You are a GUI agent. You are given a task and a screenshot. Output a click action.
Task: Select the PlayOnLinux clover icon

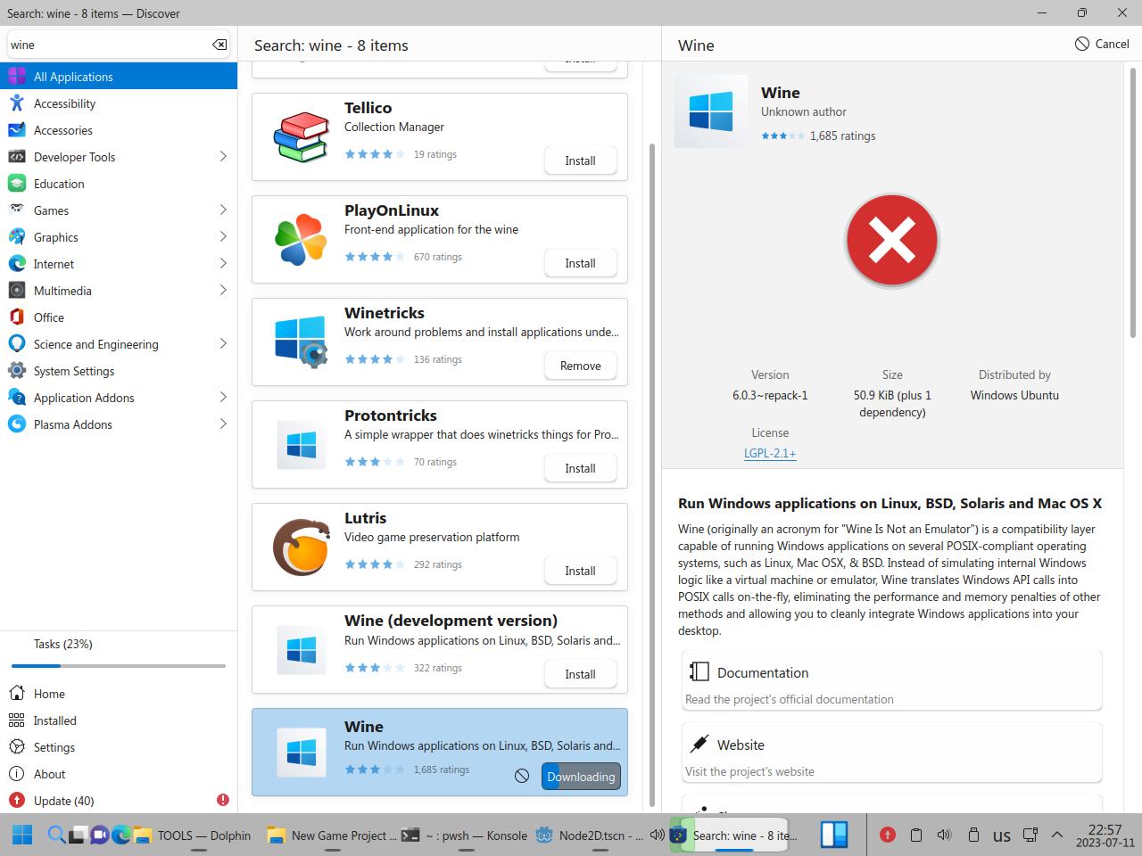tap(301, 240)
